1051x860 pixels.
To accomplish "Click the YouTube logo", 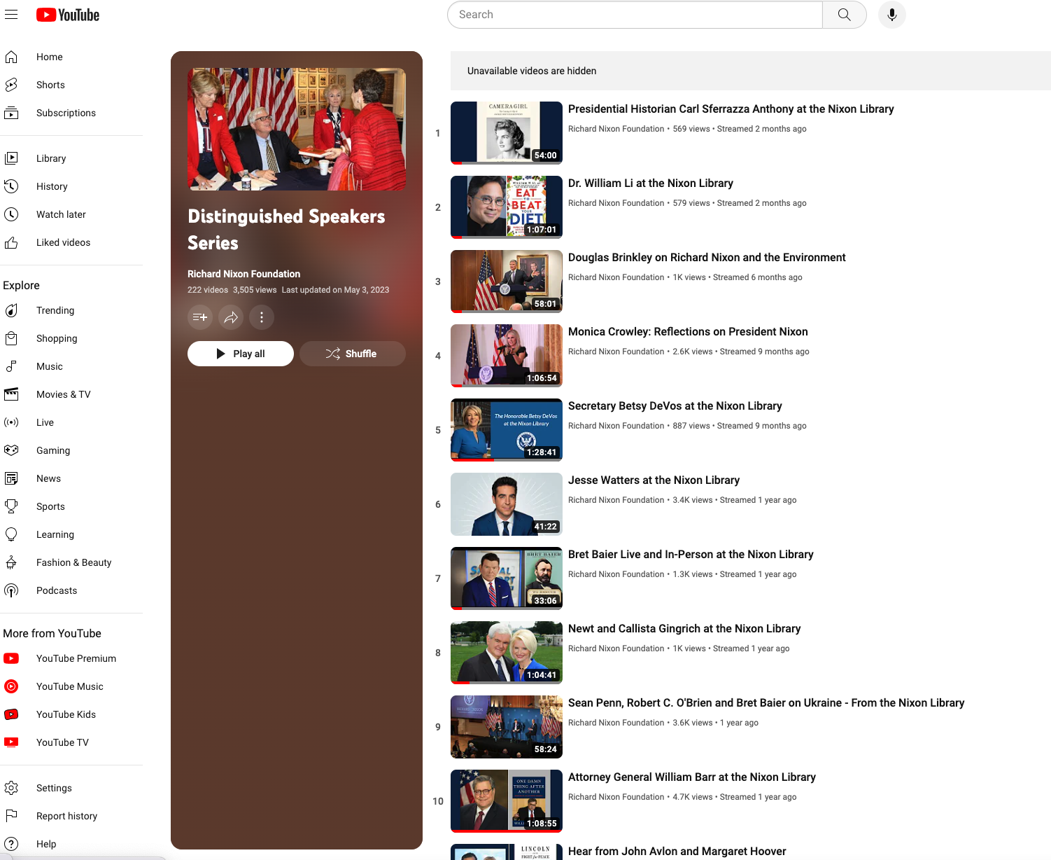I will (x=68, y=15).
